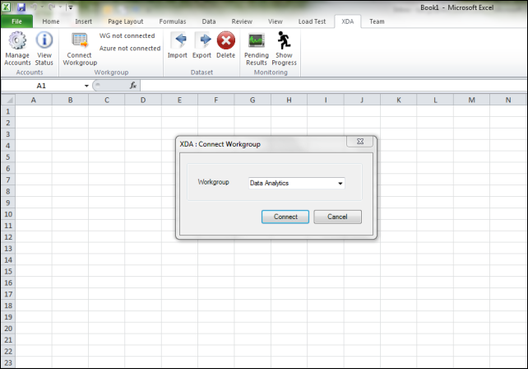This screenshot has width=528, height=369.
Task: Select row 5 header
Action: pyautogui.click(x=8, y=156)
